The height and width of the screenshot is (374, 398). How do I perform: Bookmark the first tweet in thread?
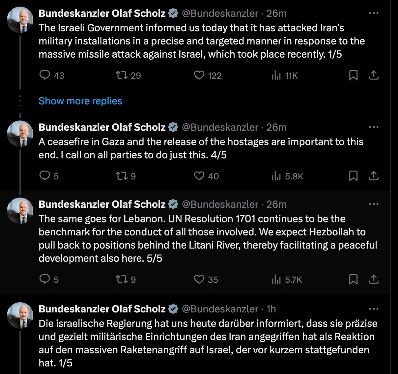pos(353,75)
